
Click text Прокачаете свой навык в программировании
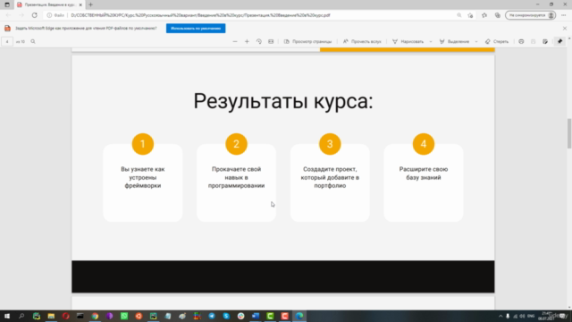click(236, 177)
